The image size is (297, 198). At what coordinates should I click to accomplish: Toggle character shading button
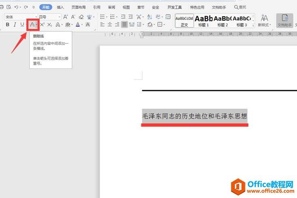[x=88, y=24]
